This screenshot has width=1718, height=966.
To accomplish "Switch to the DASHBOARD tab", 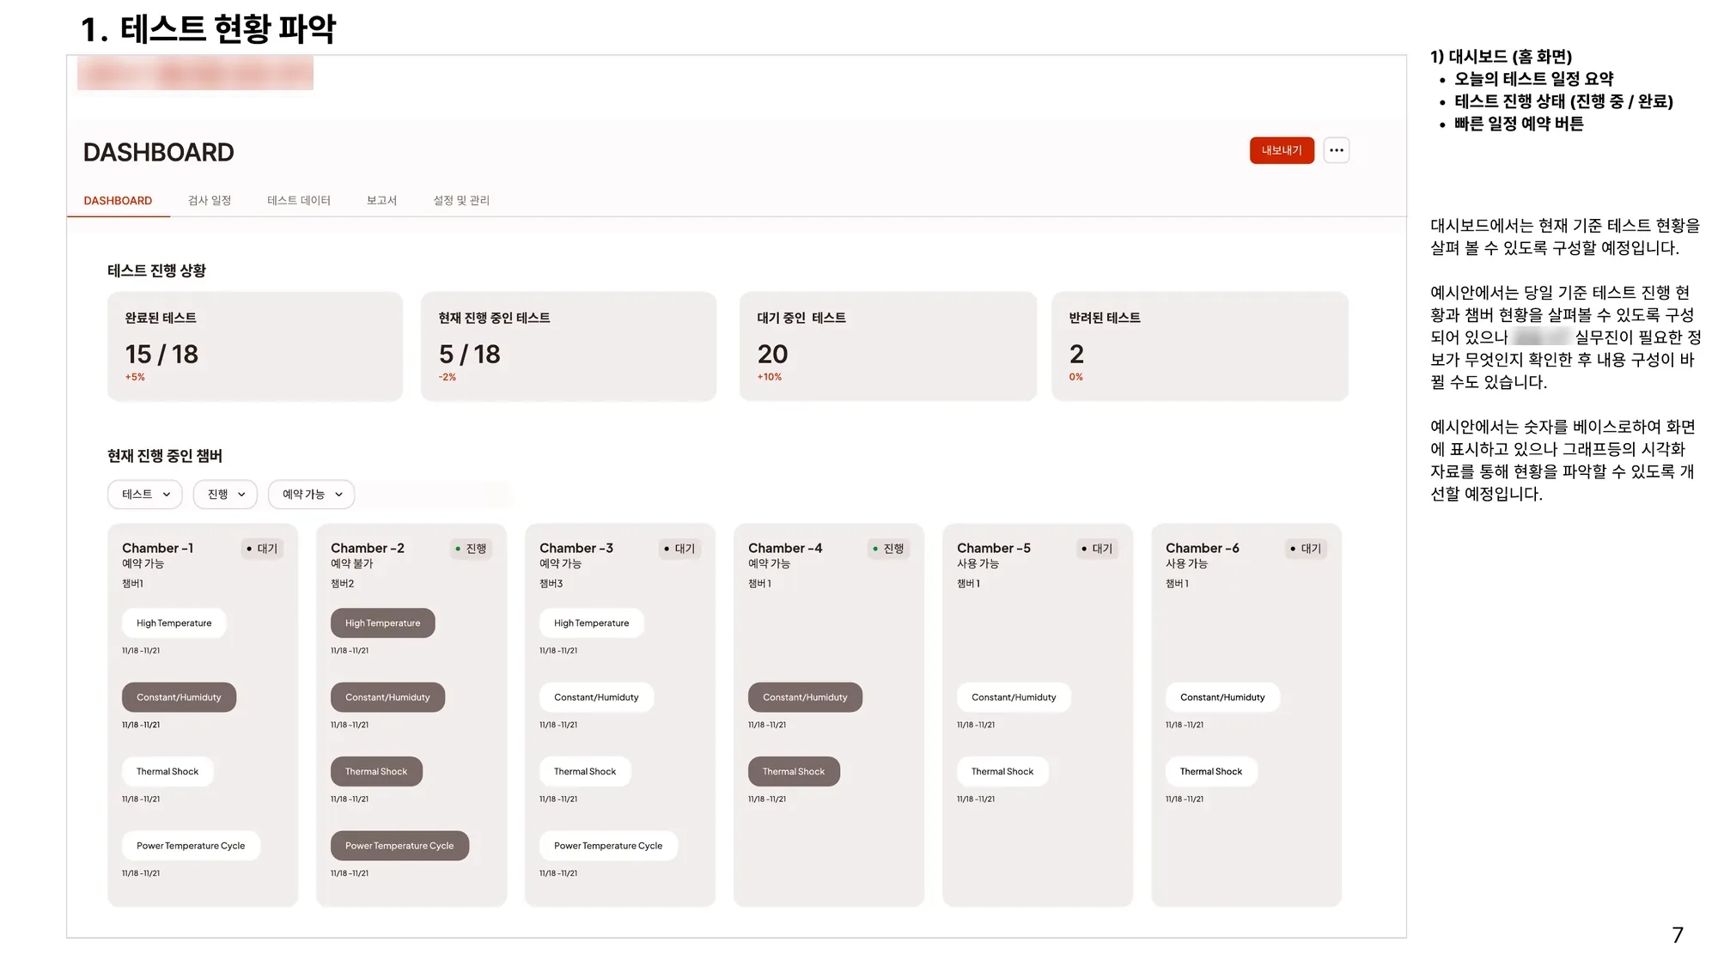I will 118,200.
